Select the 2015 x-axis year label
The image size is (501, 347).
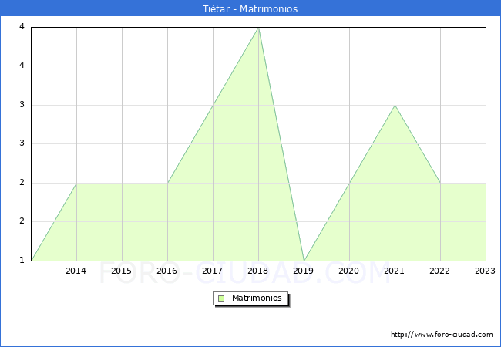click(x=121, y=271)
